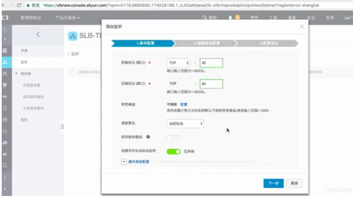The image size is (353, 202).
Task: Open the 调度算法 加权轮询 dropdown
Action: pos(185,123)
